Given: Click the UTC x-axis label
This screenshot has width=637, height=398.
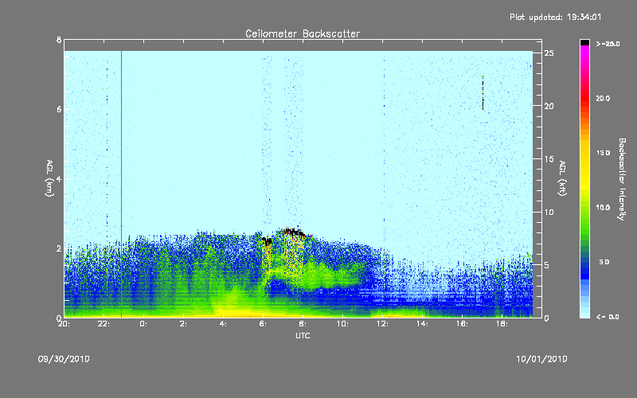Looking at the screenshot, I should click(303, 335).
